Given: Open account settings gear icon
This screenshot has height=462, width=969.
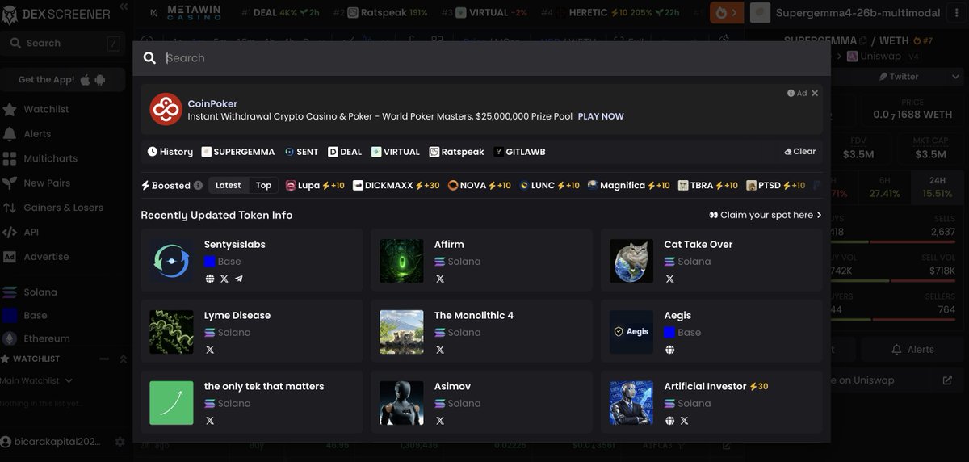Looking at the screenshot, I should pos(120,442).
